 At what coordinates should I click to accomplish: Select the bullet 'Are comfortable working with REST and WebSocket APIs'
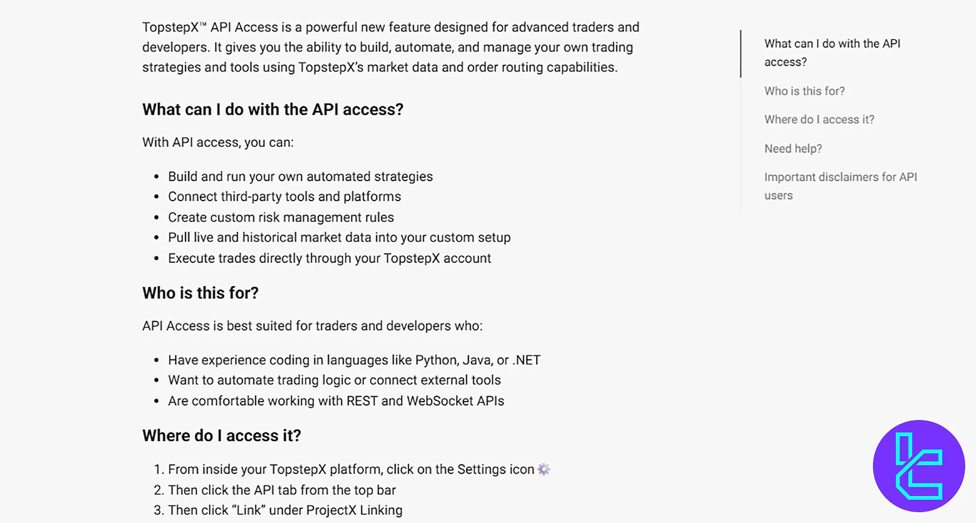[x=336, y=401]
